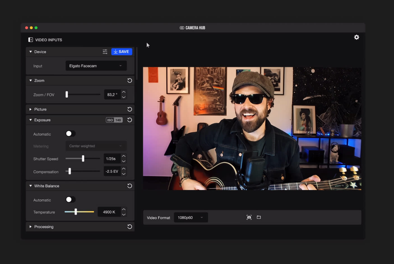
Task: Collapse the Exposure section
Action: [31, 120]
